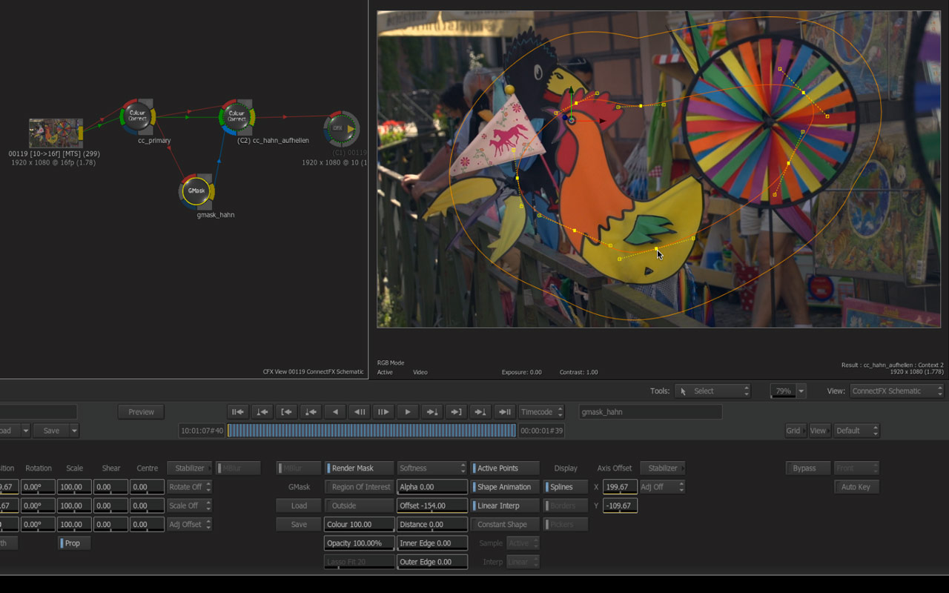Viewport: 949px width, 593px height.
Task: Step forward one frame
Action: (383, 412)
